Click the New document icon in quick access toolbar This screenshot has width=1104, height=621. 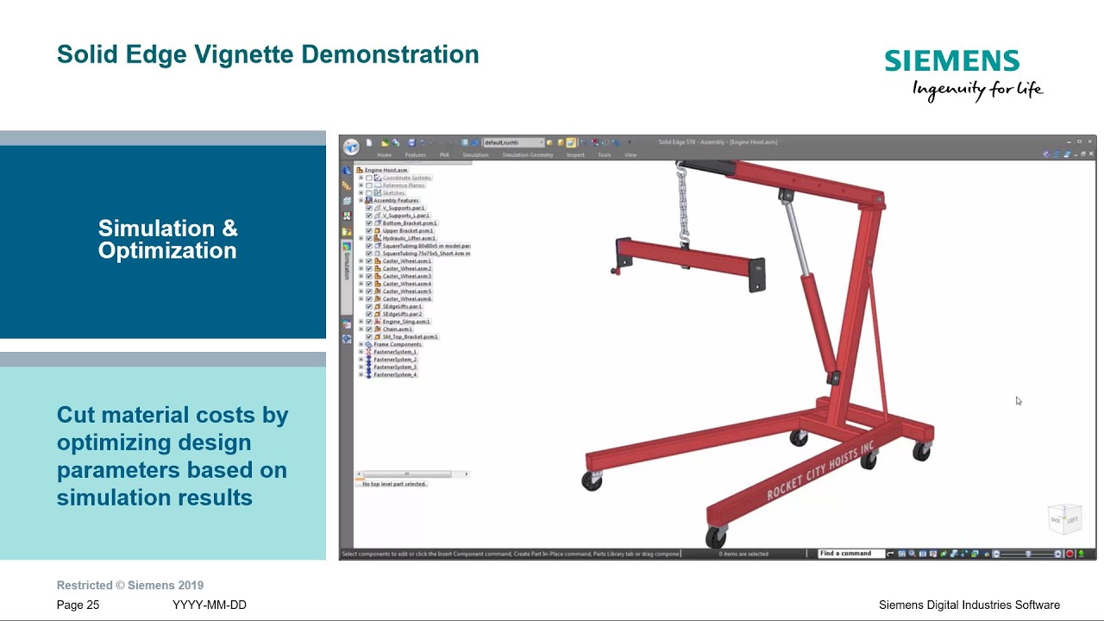369,142
